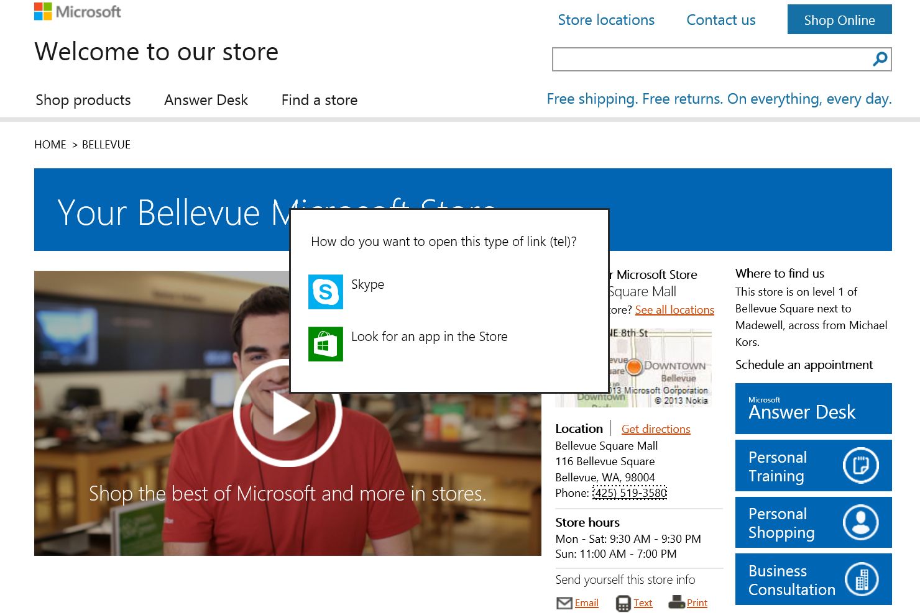This screenshot has width=920, height=613.
Task: Open See all locations link
Action: (x=674, y=310)
